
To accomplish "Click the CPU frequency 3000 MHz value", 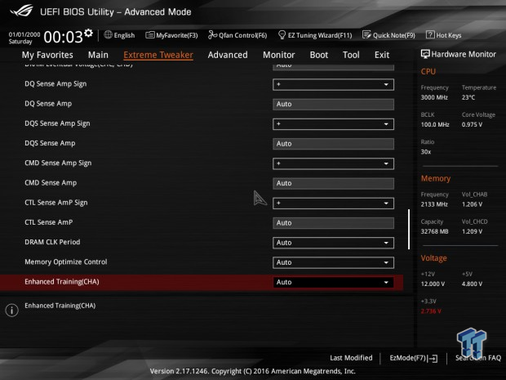I will [x=434, y=97].
